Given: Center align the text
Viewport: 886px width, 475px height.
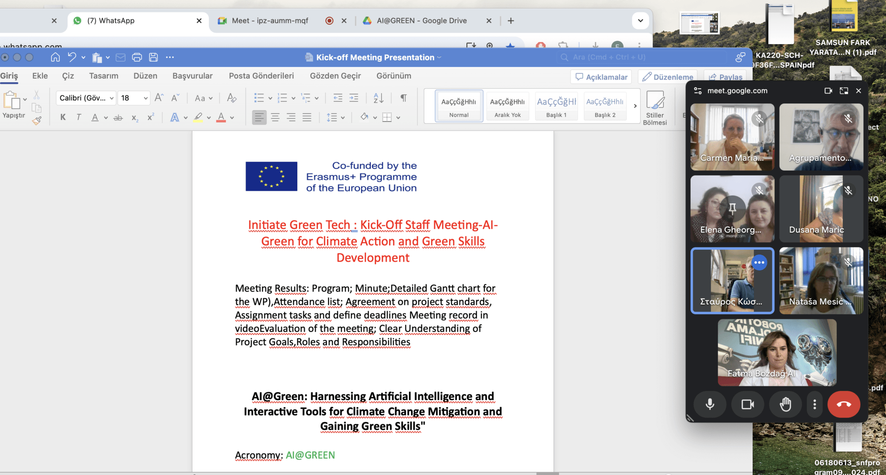Looking at the screenshot, I should pyautogui.click(x=275, y=117).
